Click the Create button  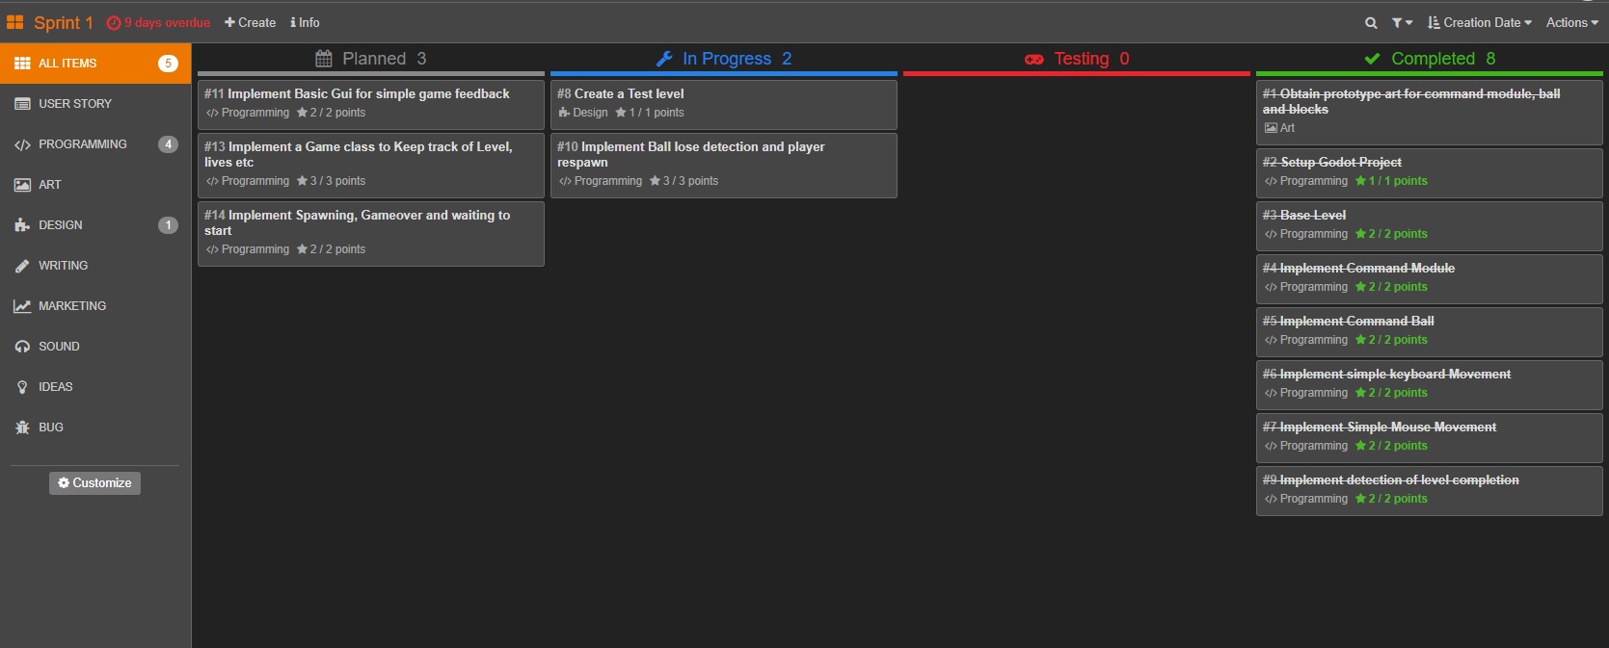tap(251, 23)
